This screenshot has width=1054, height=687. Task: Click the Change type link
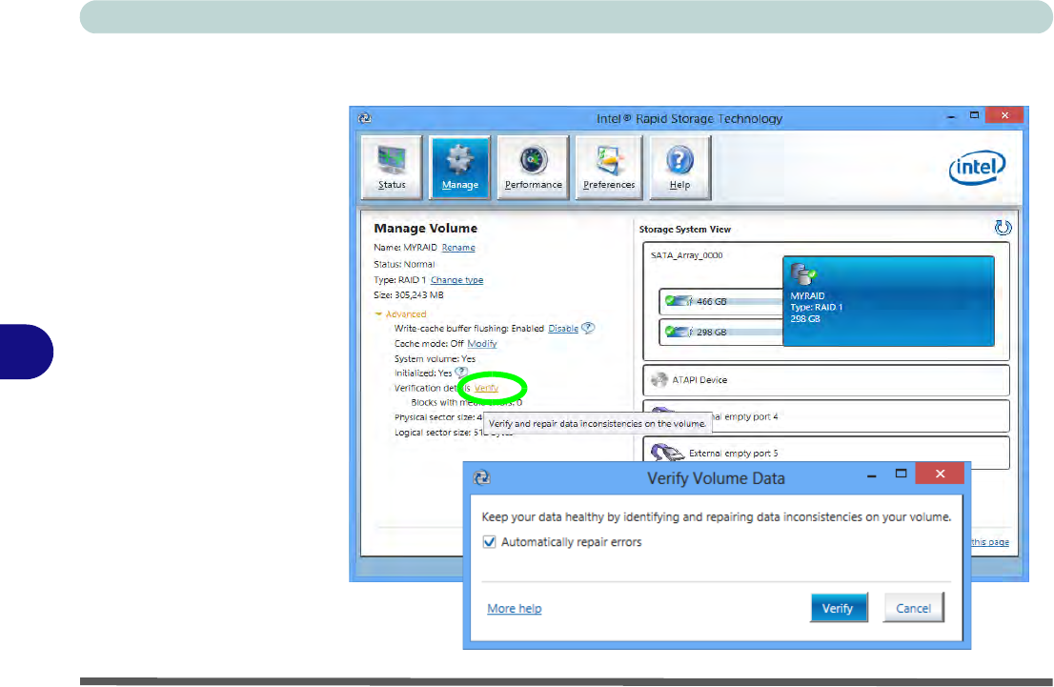tap(457, 279)
